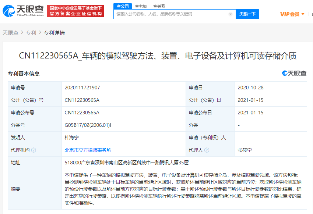Click the TianYanCha logo
The height and width of the screenshot is (214, 313).
(x=23, y=11)
